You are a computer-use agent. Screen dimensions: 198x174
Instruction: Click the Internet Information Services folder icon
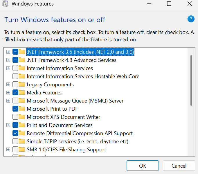(22, 68)
